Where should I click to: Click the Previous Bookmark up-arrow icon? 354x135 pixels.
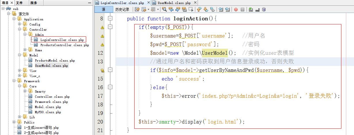pos(199,9)
